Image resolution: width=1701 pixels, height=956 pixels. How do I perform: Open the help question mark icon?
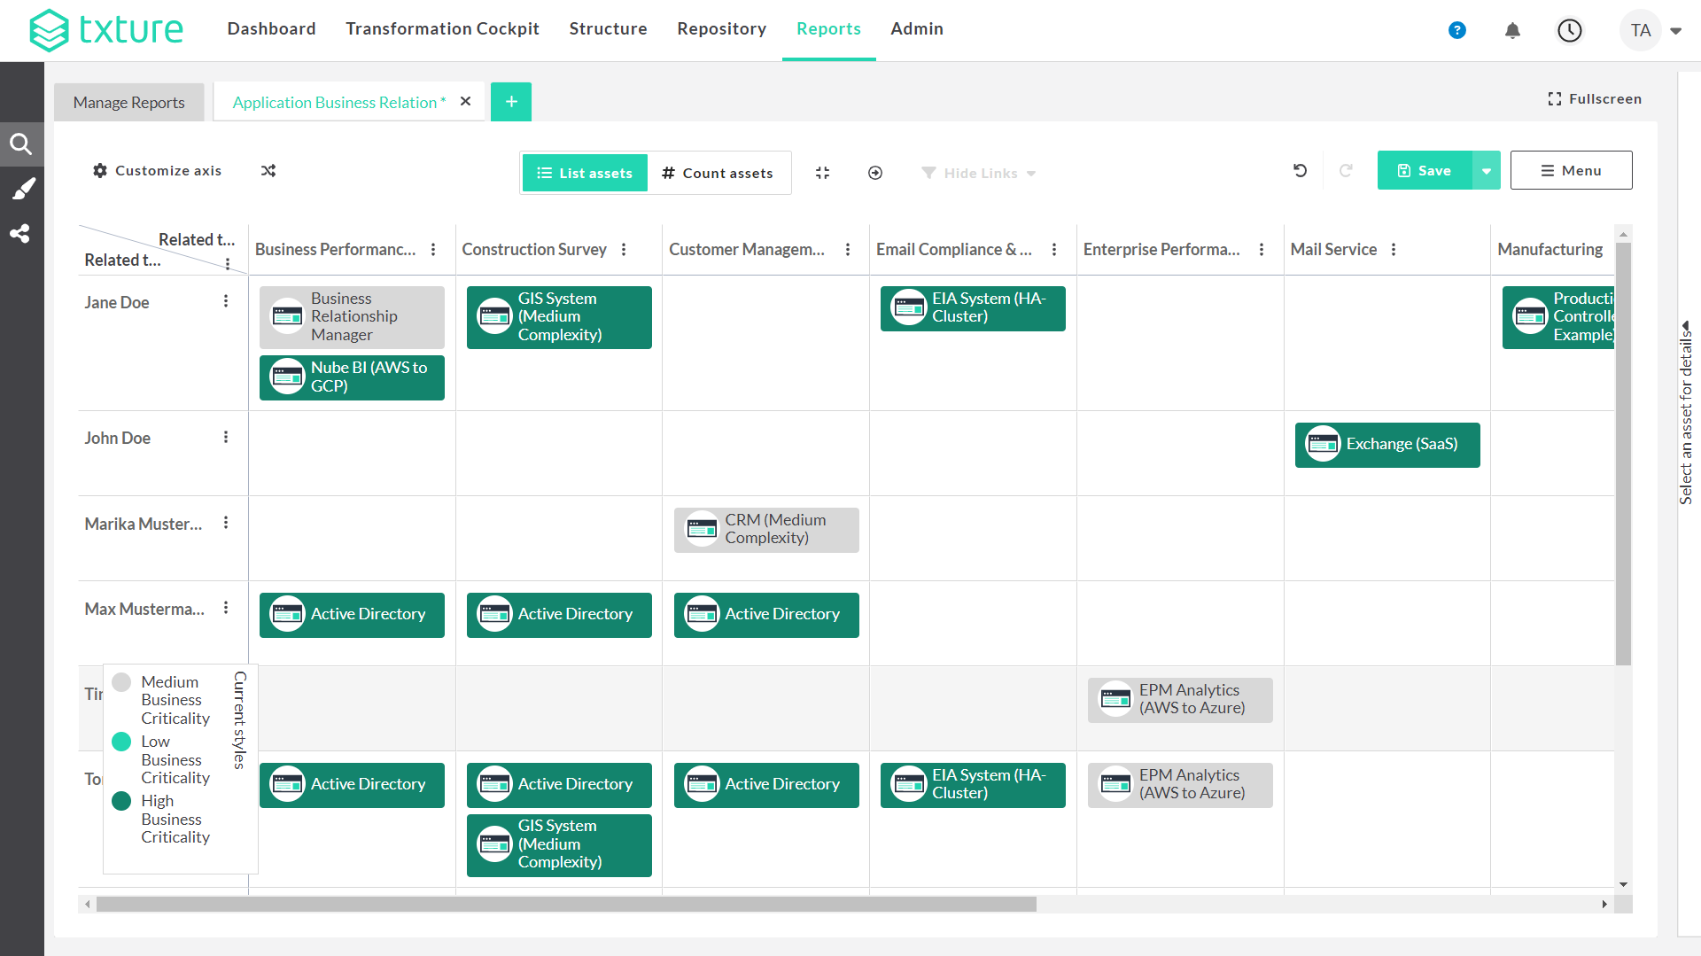pos(1456,30)
